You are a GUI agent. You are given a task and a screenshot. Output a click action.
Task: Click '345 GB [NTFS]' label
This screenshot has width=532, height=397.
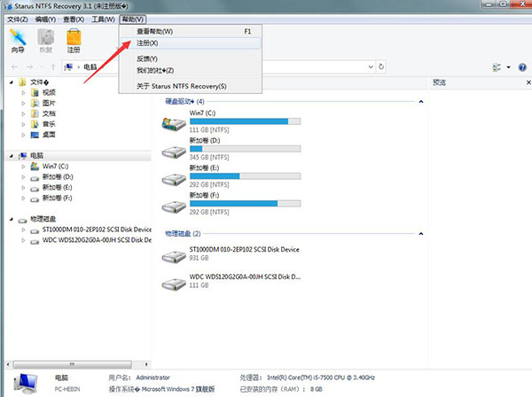pyautogui.click(x=209, y=158)
